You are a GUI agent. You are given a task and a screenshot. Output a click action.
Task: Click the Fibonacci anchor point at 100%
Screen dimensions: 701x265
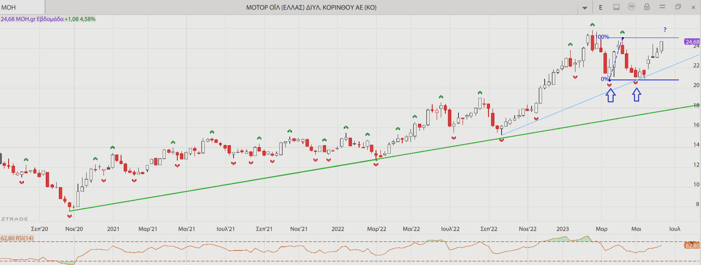(623, 38)
